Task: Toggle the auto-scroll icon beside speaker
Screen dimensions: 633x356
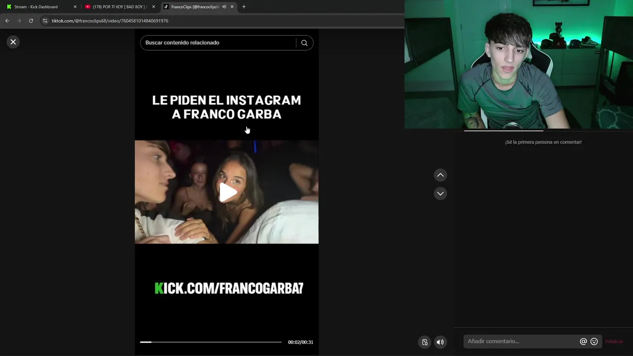Action: [x=425, y=342]
